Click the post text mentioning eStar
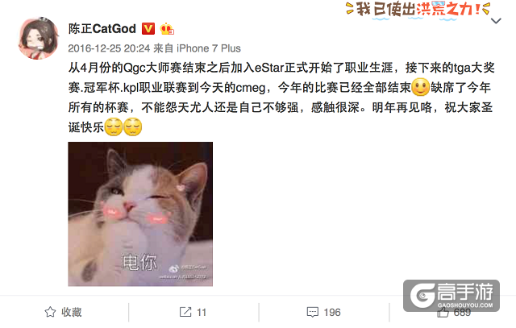 (281, 98)
